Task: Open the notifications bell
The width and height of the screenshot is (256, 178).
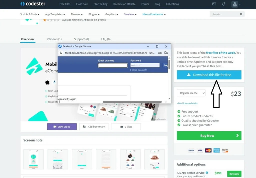Action: (224, 4)
